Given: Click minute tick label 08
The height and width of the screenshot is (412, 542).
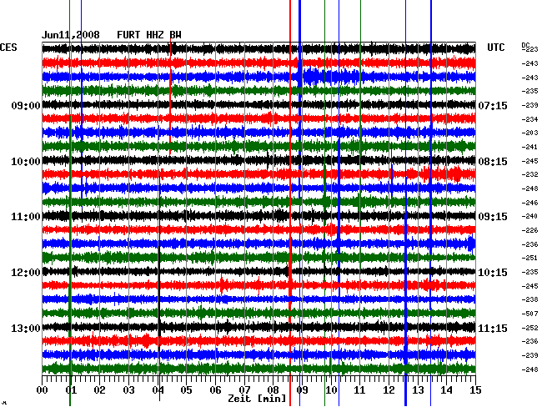Looking at the screenshot, I should [273, 390].
